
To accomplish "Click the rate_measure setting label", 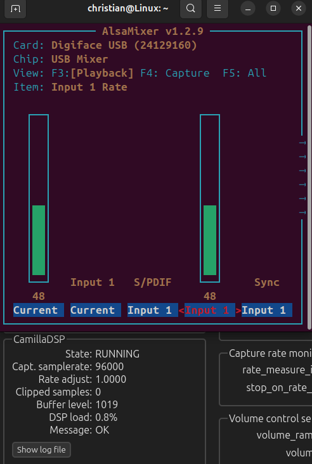I will pos(277,370).
